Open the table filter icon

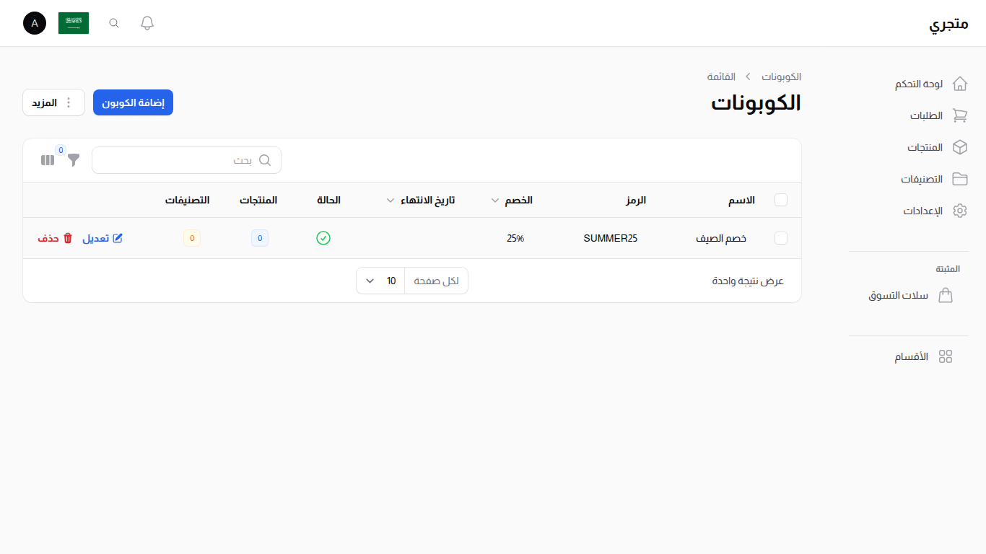(x=73, y=160)
